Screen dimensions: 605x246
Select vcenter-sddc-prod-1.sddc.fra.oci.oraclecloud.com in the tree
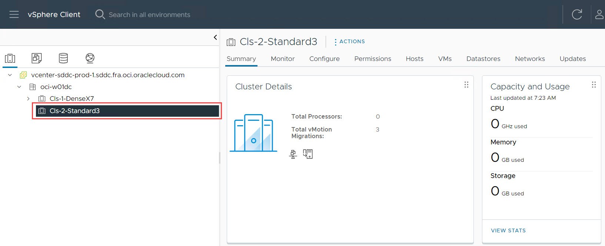tap(108, 75)
